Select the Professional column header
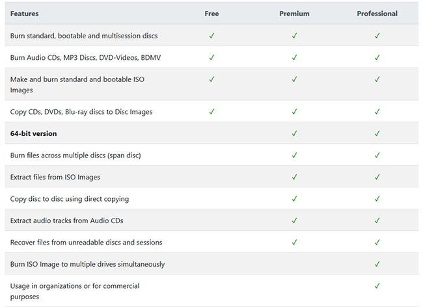Viewport: 423px width, 307px height. [377, 14]
